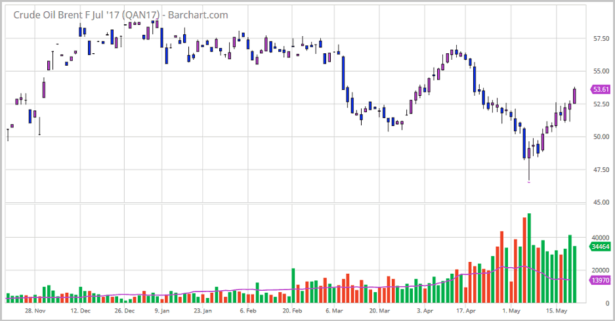The image size is (615, 321).
Task: Click the 52.50 price axis label
Action: coord(601,104)
